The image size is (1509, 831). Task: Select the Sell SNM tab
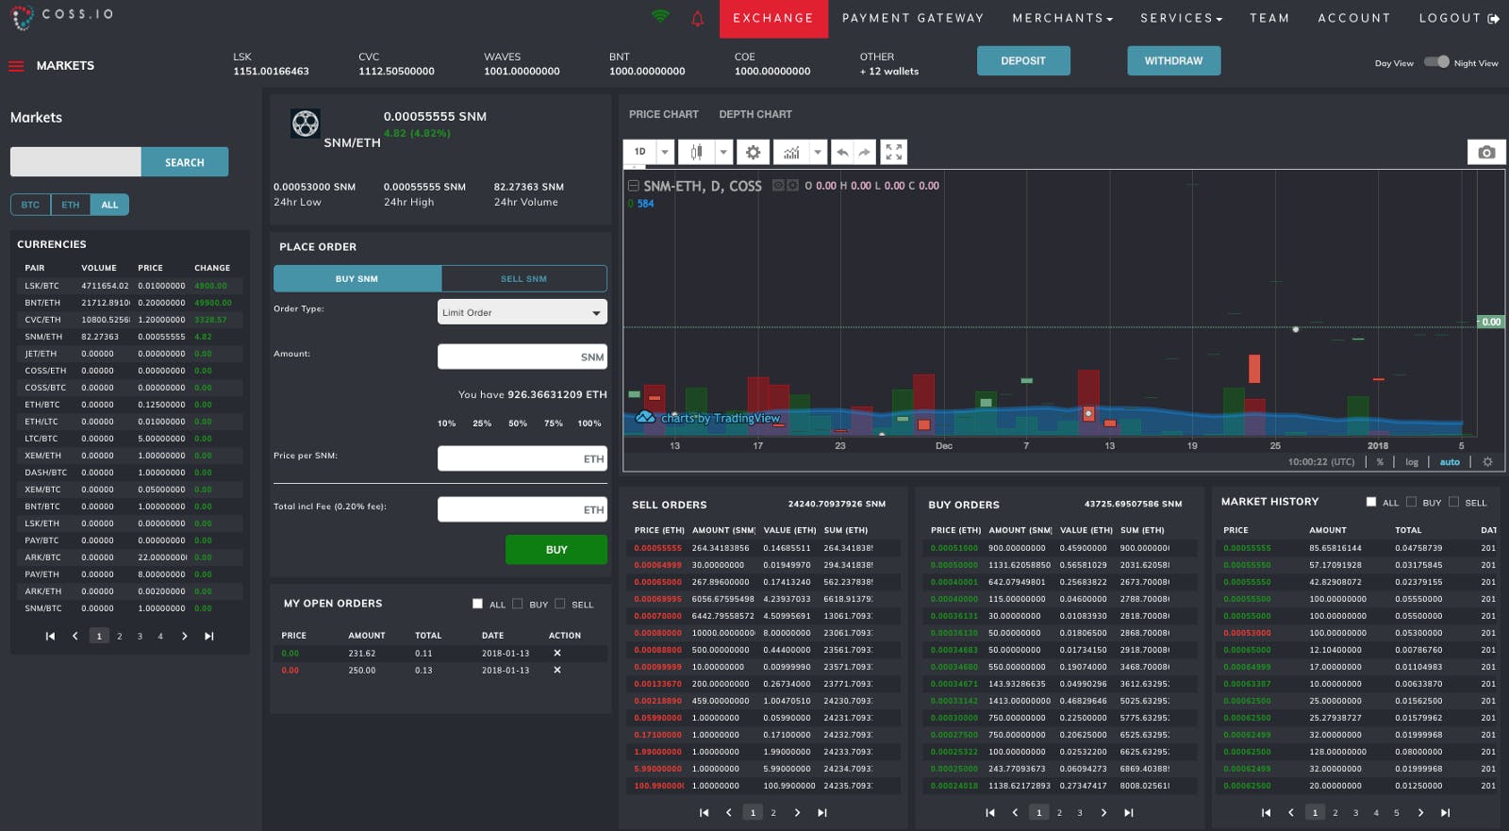523,278
